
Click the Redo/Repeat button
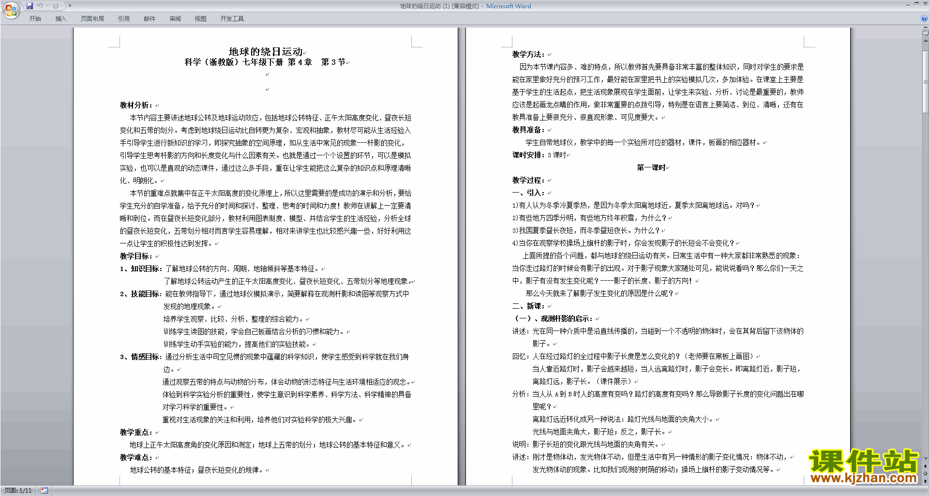56,6
